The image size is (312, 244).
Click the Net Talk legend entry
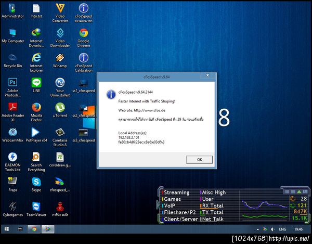[x=213, y=219]
